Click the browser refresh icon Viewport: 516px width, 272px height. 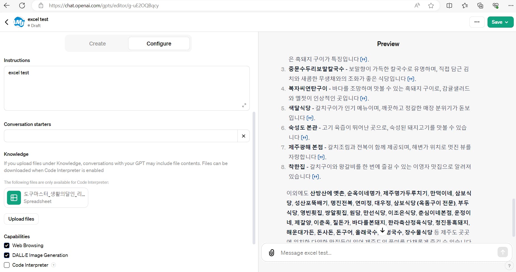[x=22, y=6]
